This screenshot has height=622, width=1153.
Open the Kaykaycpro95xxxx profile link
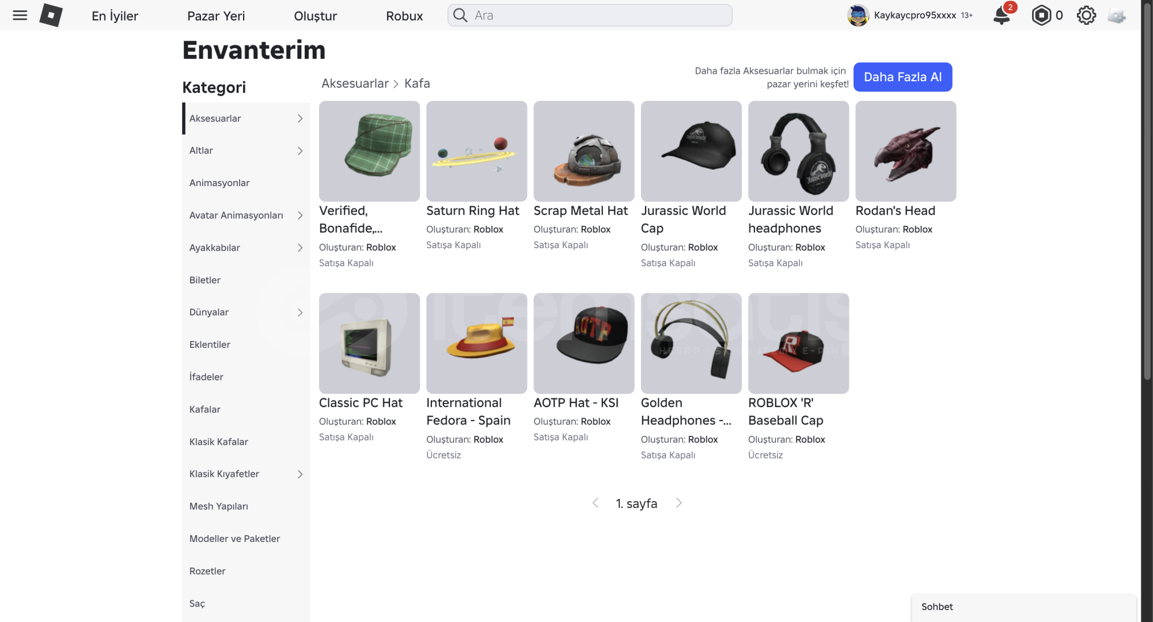(x=915, y=16)
